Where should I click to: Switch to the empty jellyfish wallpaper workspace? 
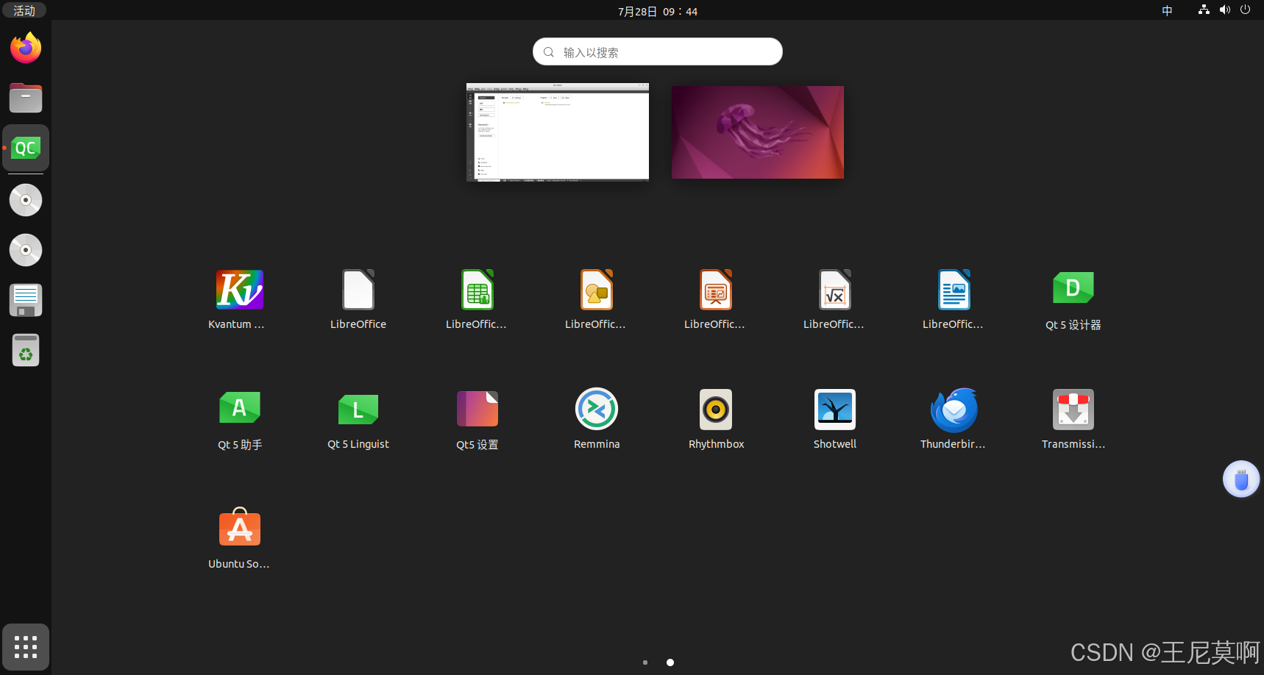click(758, 132)
